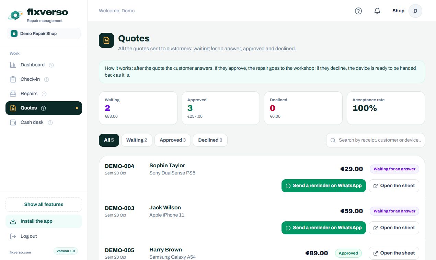Log out of the account
Screen dimensions: 436x260
pos(44,236)
